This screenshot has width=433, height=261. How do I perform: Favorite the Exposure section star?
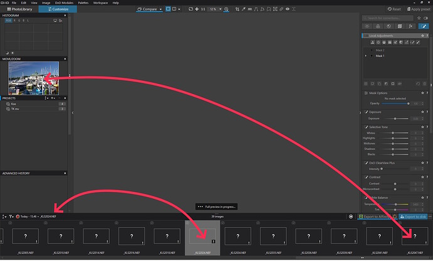click(x=422, y=112)
